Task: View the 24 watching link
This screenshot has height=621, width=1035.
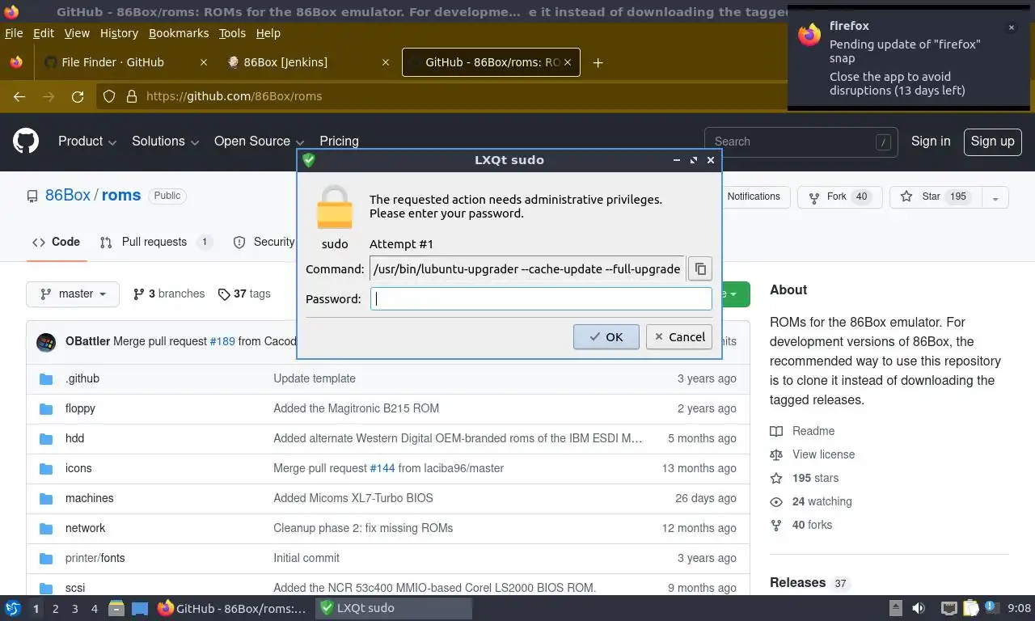Action: point(810,501)
